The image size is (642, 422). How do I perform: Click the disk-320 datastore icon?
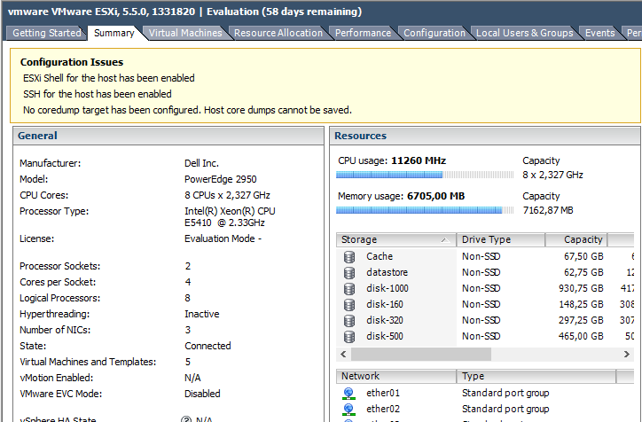349,321
